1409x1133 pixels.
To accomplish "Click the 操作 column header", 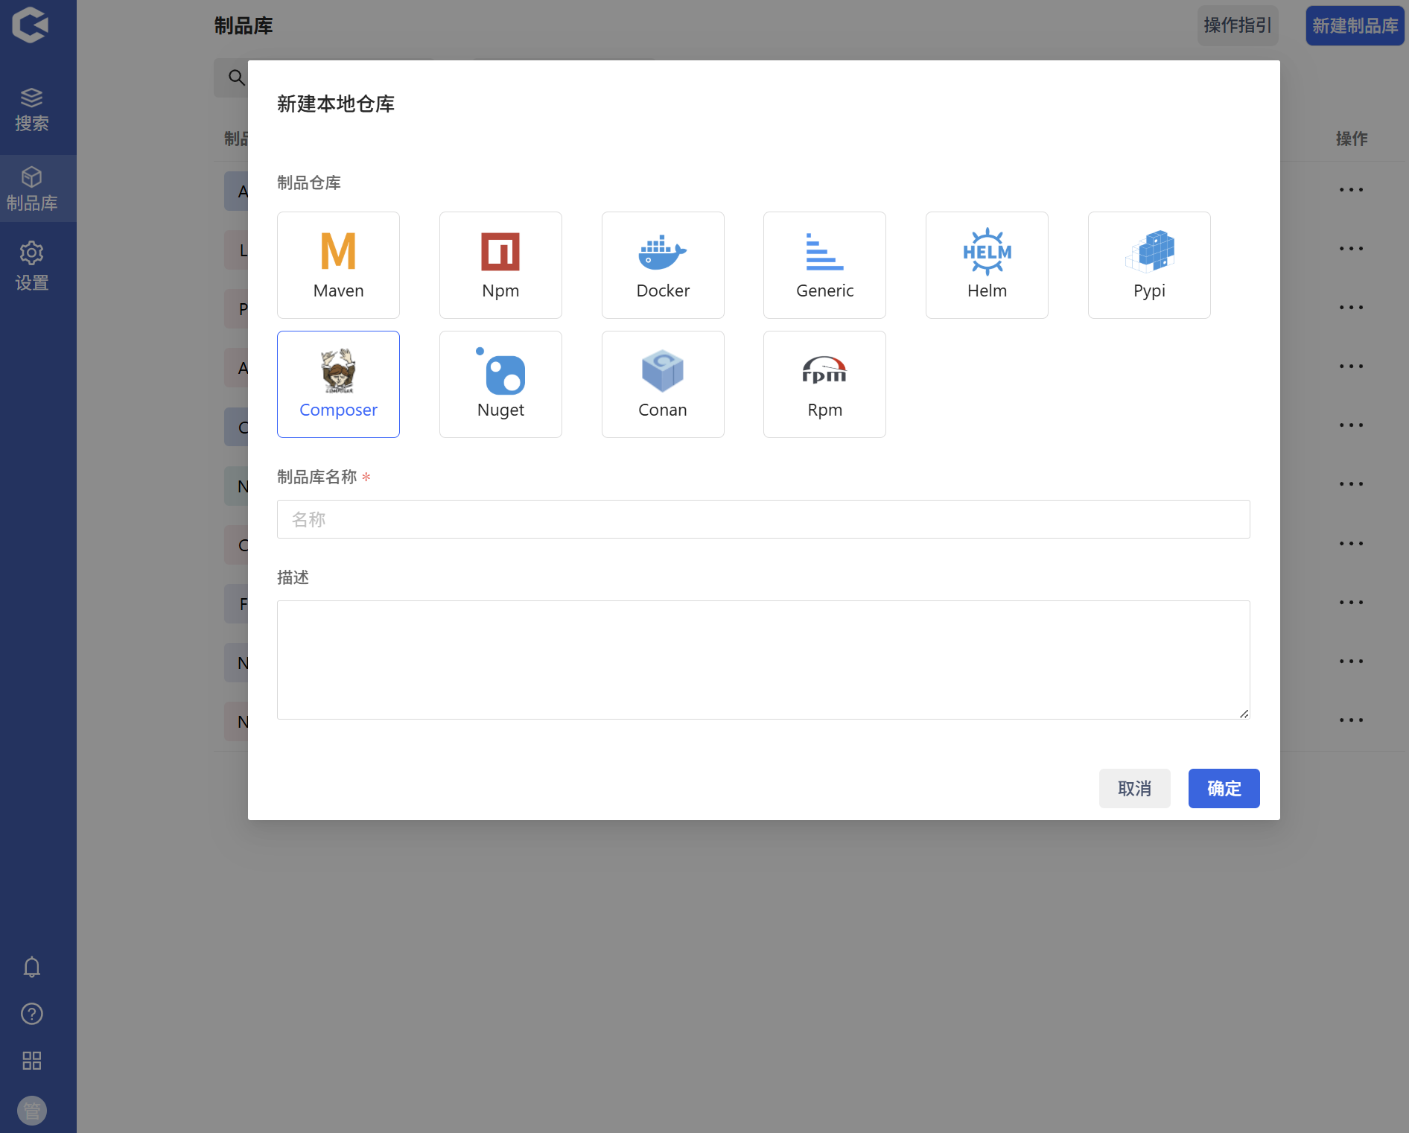I will [1352, 139].
